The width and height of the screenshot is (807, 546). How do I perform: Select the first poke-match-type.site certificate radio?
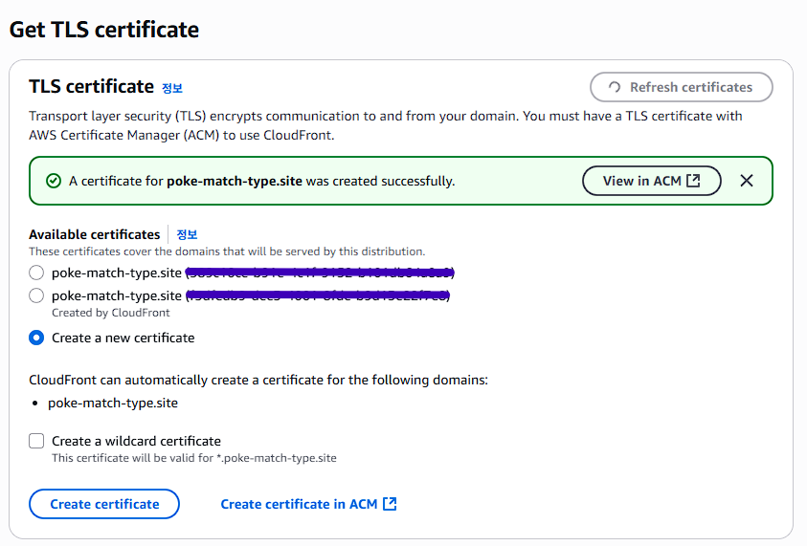[36, 273]
